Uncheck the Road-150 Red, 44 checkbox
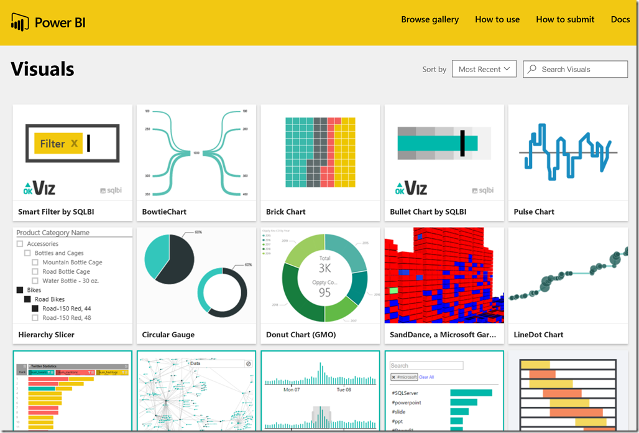Viewport: 639px width, 433px height. (x=35, y=309)
